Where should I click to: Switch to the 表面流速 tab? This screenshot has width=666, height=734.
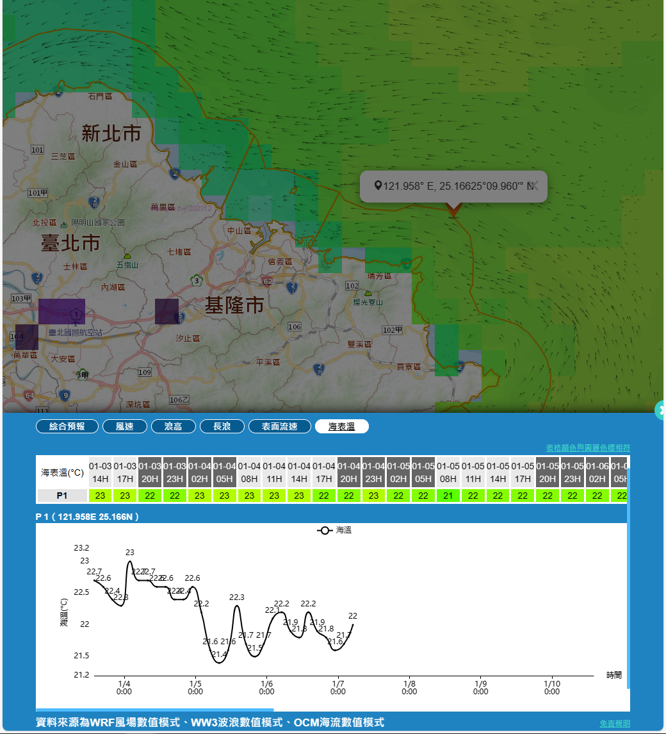280,426
